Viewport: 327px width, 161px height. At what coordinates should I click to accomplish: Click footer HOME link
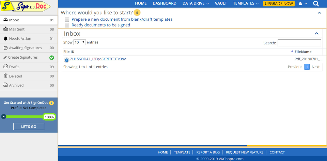click(163, 152)
